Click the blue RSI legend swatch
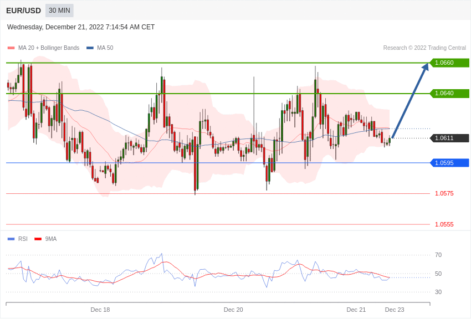This screenshot has height=319, width=471. pos(11,239)
